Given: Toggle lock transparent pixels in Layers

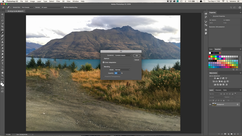Looking at the screenshot, I should pos(214,100).
